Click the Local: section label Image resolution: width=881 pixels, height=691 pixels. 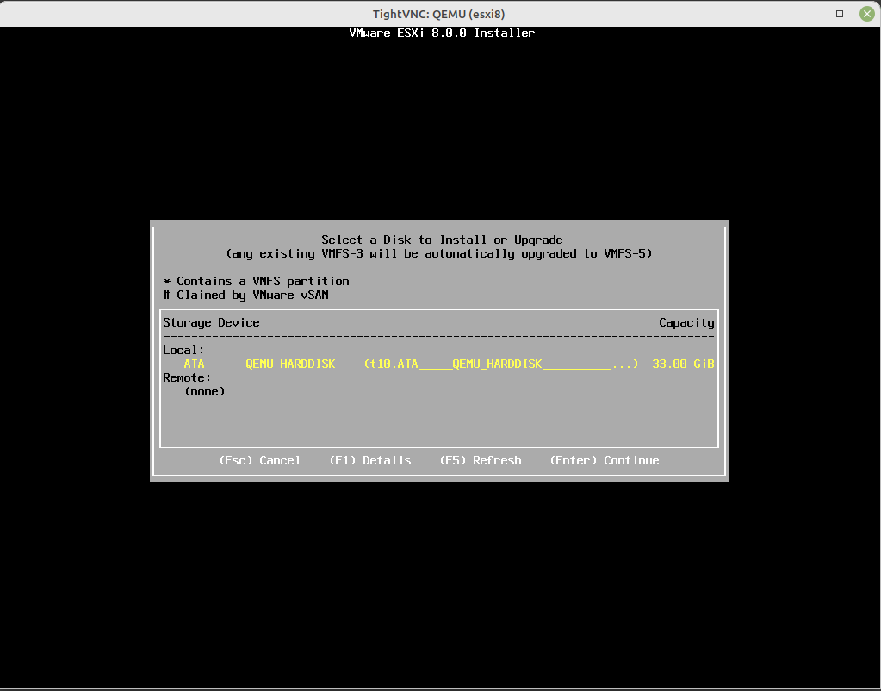(x=183, y=351)
